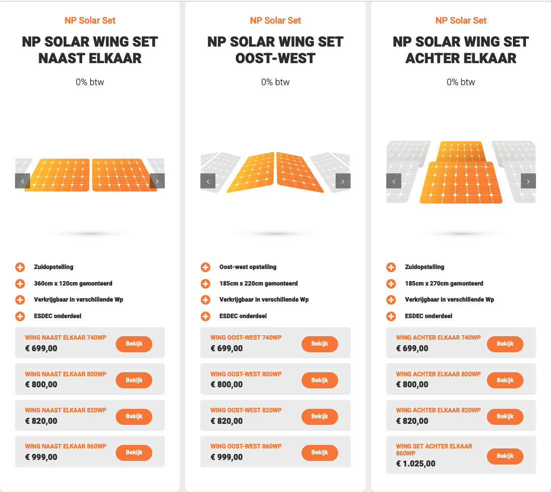Click the Wing Naast Elkaar 800WP title
The image size is (551, 492).
click(x=66, y=374)
